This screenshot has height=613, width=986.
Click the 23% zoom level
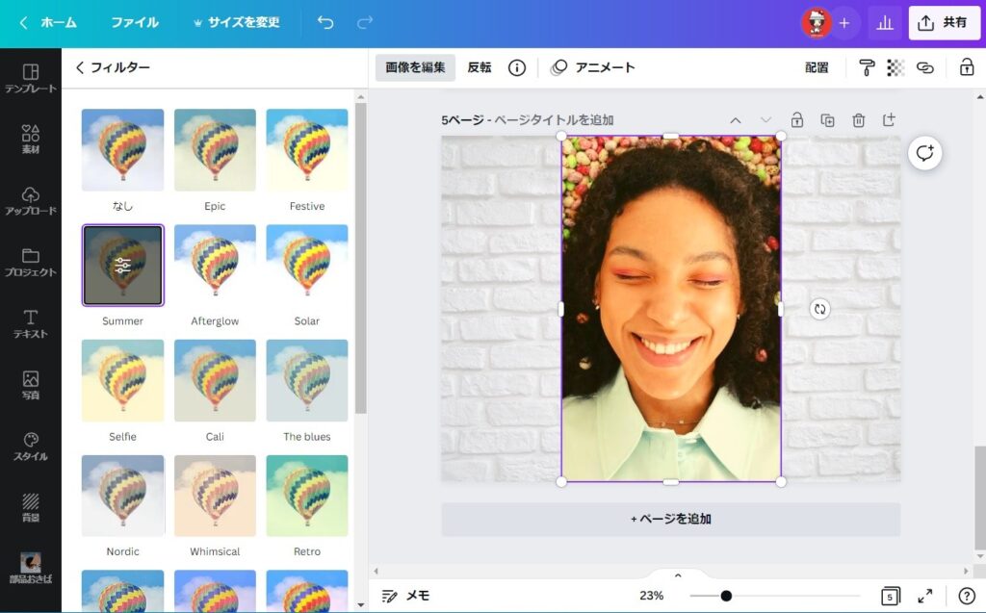652,596
